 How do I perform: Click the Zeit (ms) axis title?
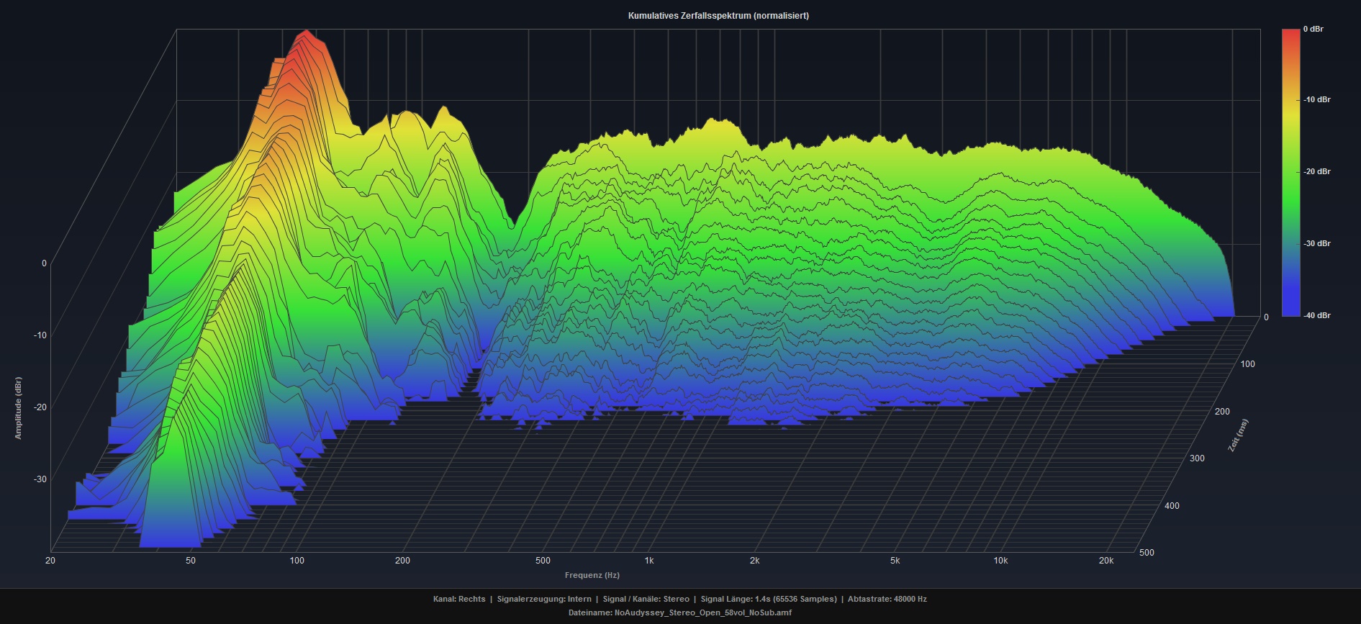[1237, 435]
